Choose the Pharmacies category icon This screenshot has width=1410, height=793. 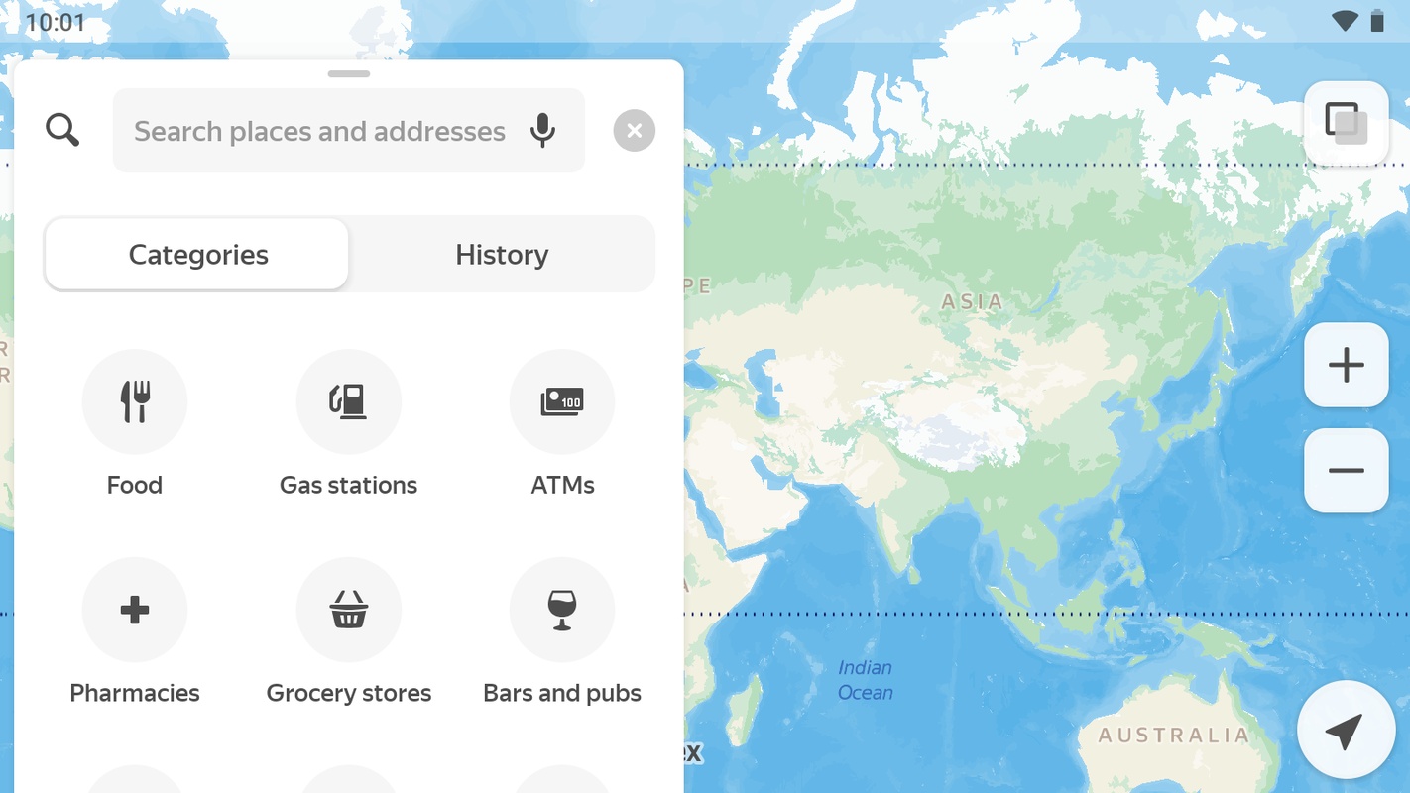[x=135, y=610]
